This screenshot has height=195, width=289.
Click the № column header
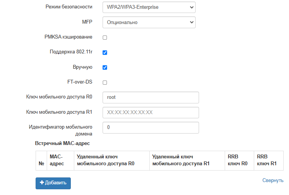(41, 164)
